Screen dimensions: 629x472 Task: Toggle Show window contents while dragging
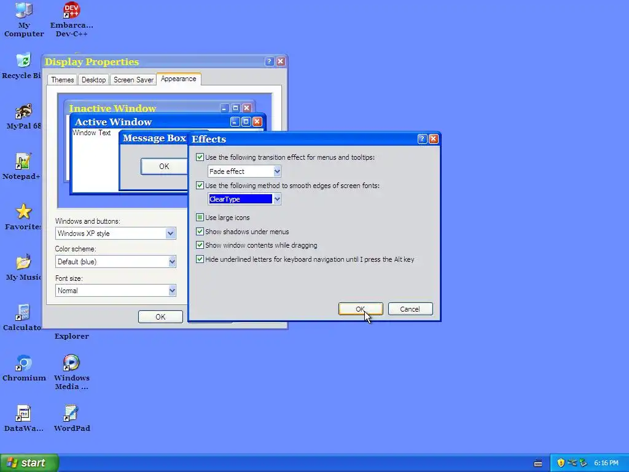pyautogui.click(x=200, y=245)
